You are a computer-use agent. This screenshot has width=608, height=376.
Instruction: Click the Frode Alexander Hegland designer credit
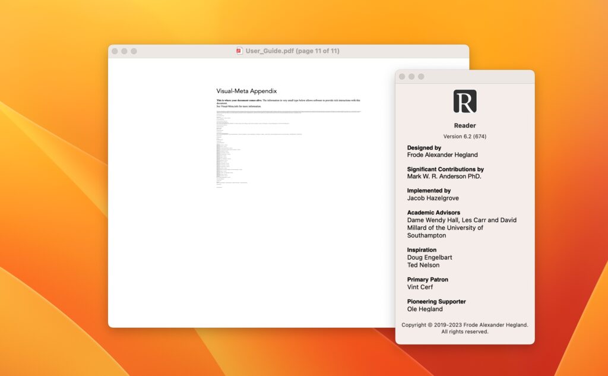[444, 154]
